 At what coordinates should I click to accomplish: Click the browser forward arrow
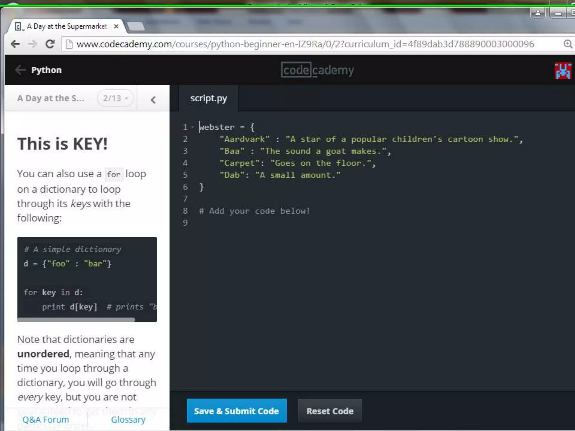[x=33, y=44]
